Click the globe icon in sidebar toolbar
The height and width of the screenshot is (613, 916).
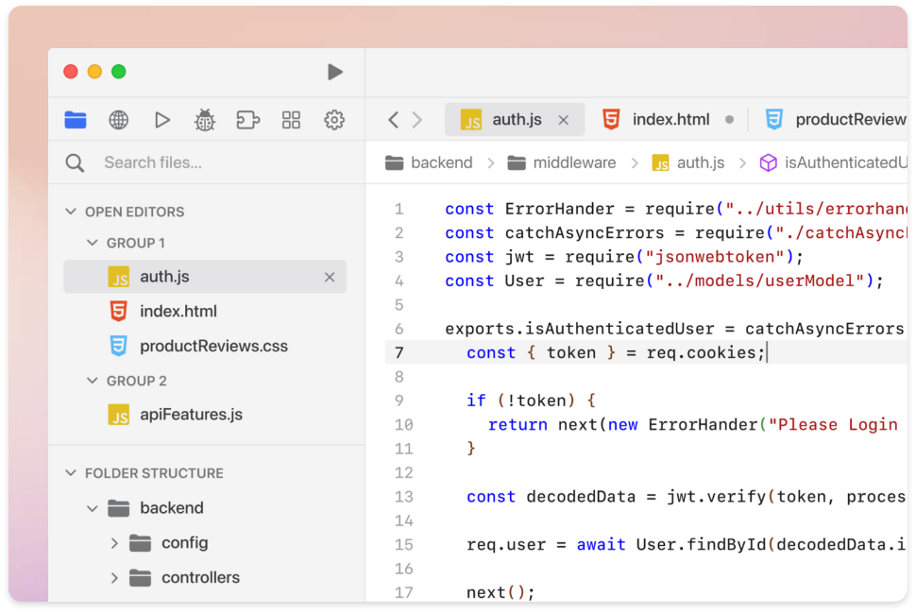(118, 120)
